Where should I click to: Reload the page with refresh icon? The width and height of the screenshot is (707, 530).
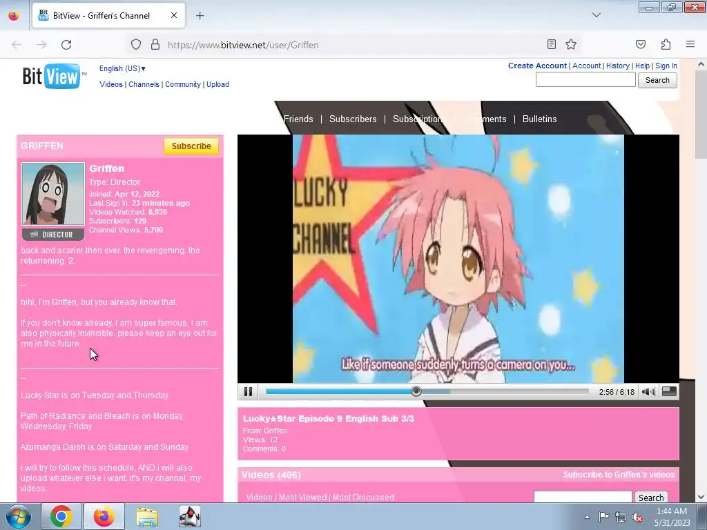(66, 45)
